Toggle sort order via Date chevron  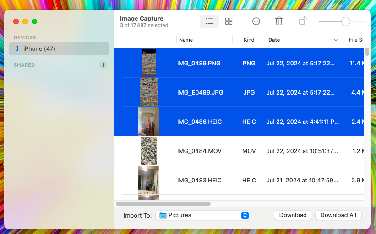[336, 40]
